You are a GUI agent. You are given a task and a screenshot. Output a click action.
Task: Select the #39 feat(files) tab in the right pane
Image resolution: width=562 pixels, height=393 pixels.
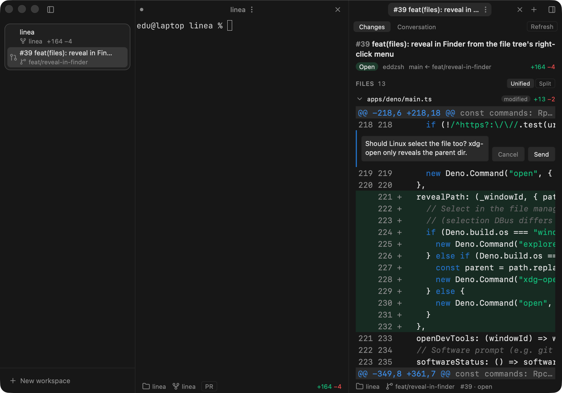pos(436,10)
